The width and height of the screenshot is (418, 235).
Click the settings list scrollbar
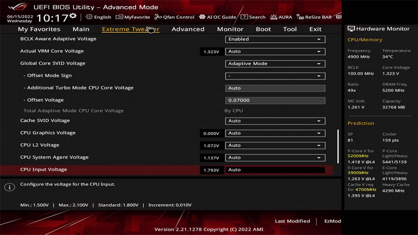click(338, 147)
